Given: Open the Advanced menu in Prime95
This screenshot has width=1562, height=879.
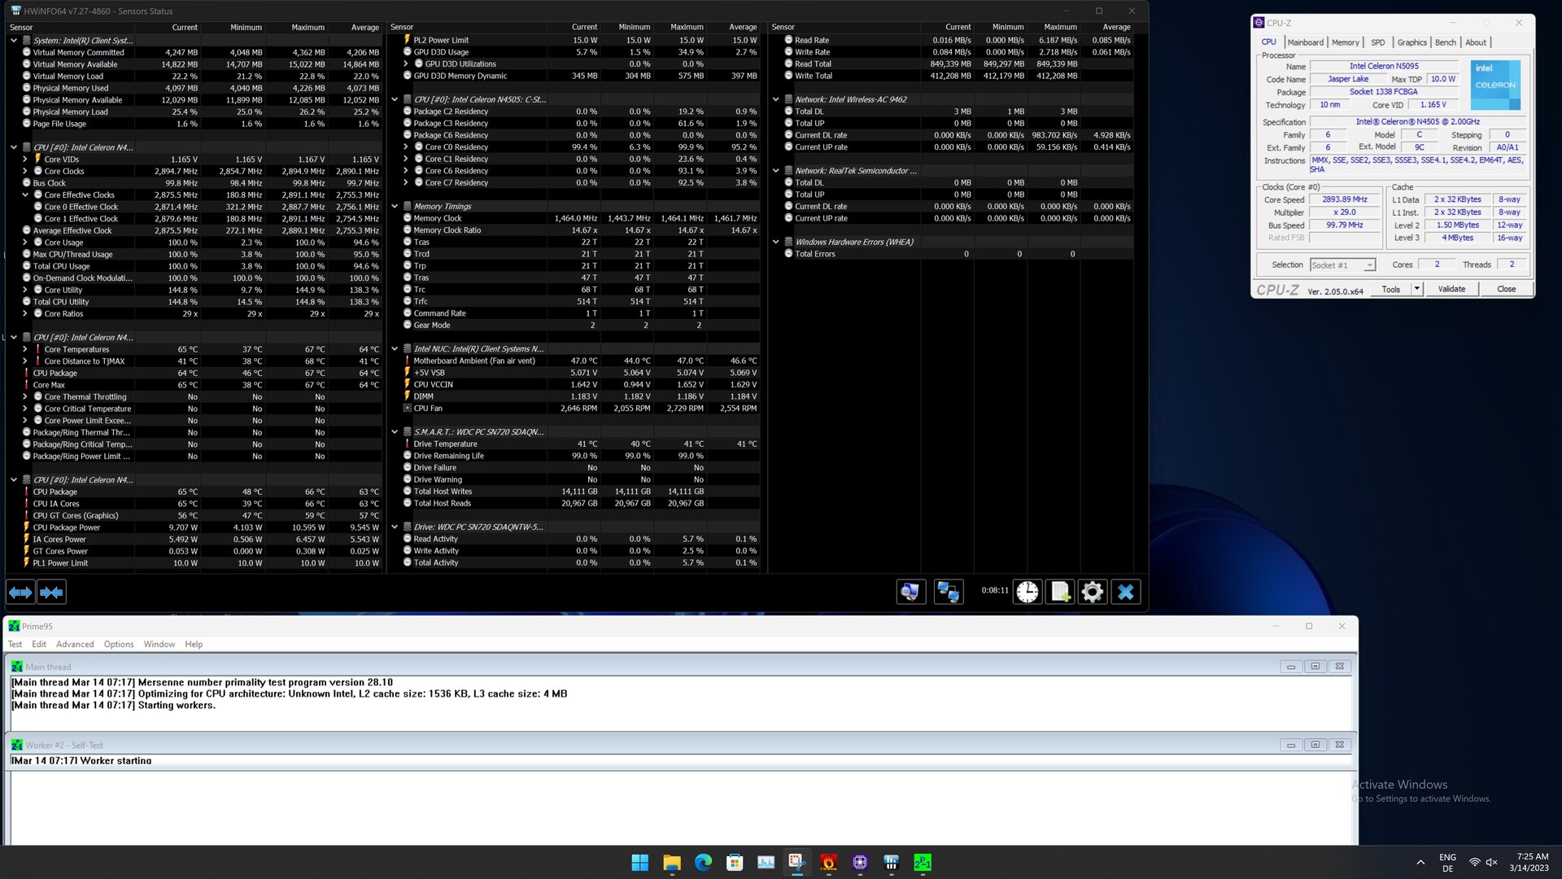Looking at the screenshot, I should (75, 644).
